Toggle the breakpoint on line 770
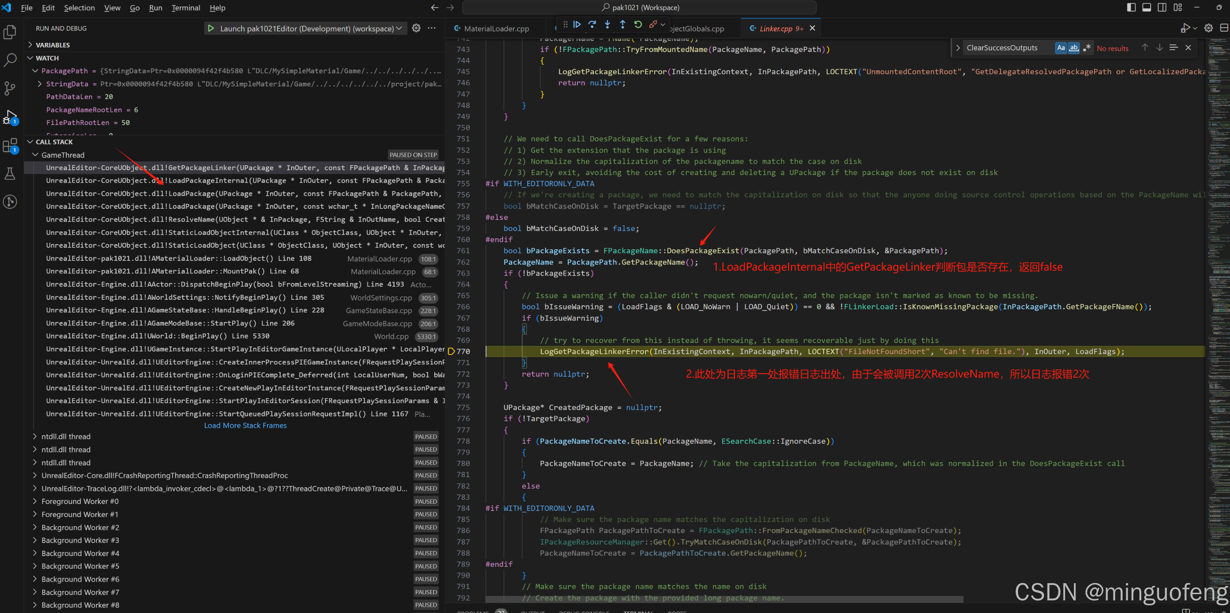The width and height of the screenshot is (1230, 613). (x=452, y=351)
